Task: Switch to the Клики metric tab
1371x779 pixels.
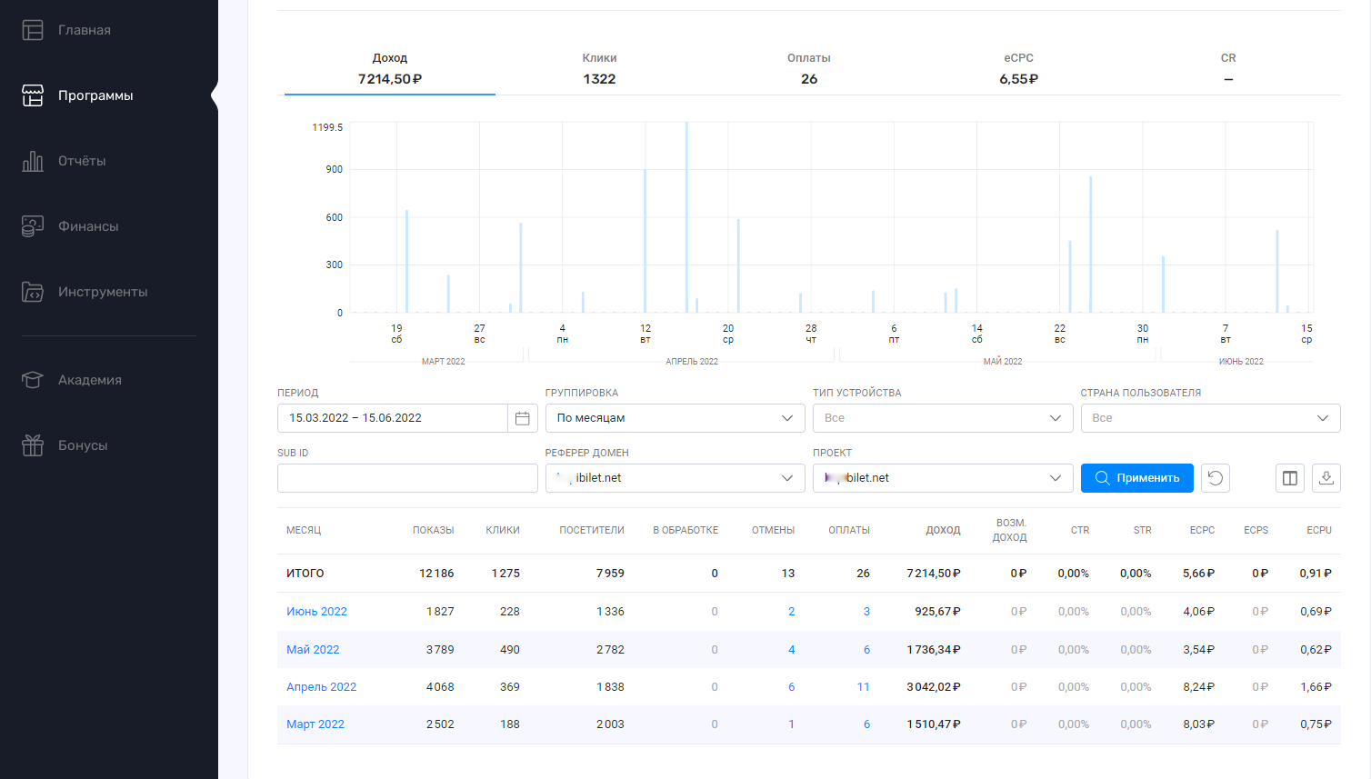Action: pos(599,69)
